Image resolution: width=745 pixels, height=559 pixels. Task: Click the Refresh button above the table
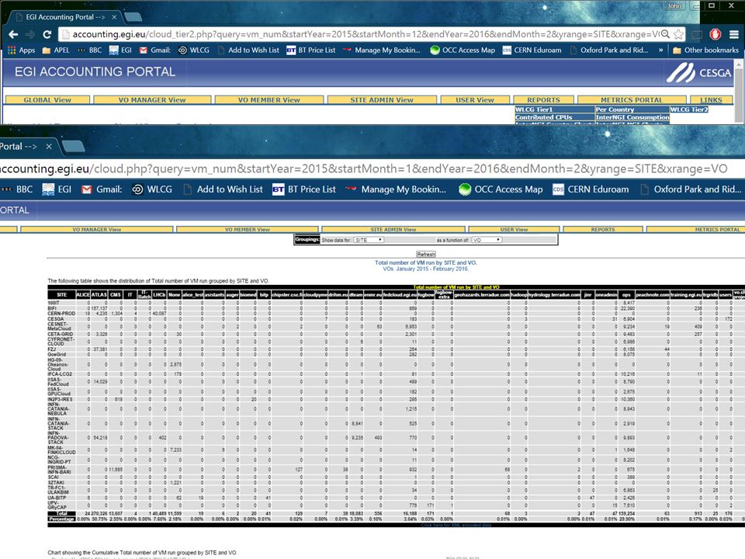pyautogui.click(x=426, y=255)
